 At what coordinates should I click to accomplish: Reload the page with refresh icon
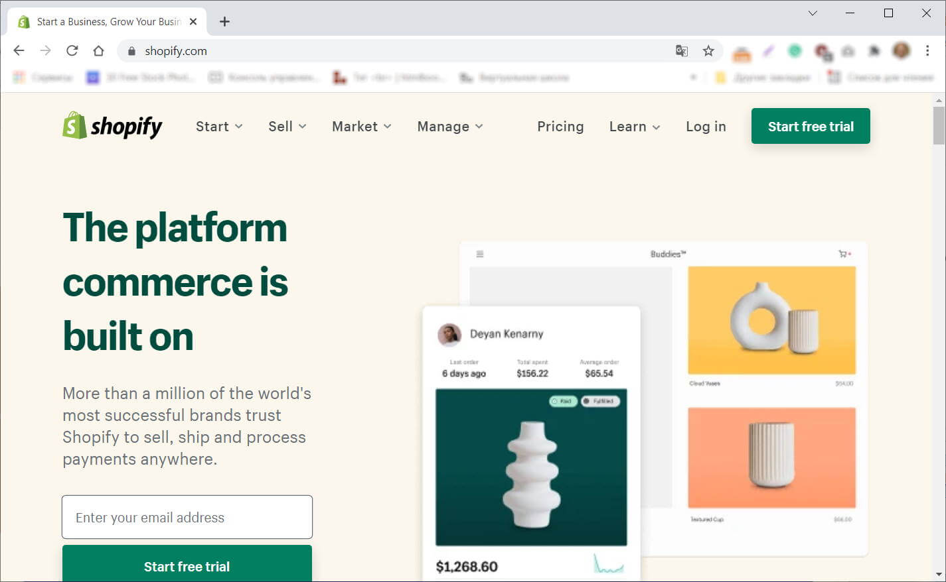[x=72, y=51]
